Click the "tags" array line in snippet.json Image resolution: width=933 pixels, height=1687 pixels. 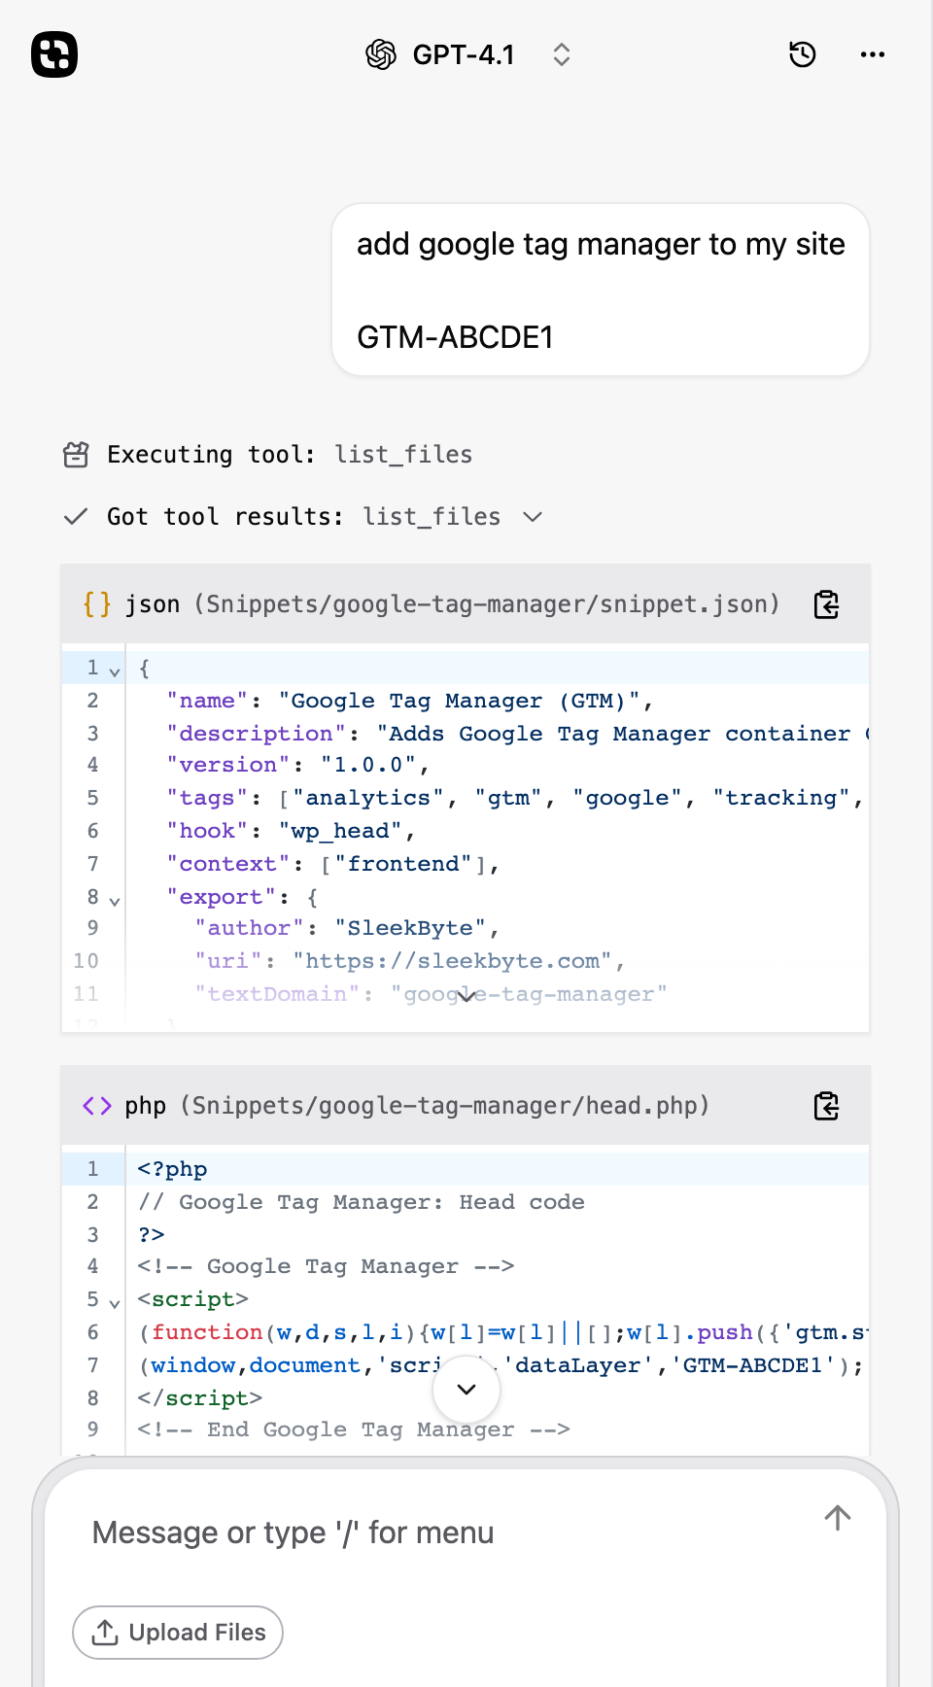pyautogui.click(x=515, y=799)
